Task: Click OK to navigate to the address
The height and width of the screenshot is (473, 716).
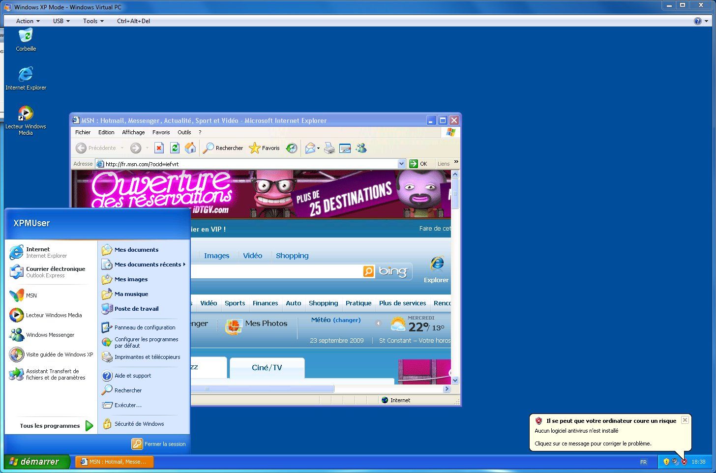Action: point(418,163)
